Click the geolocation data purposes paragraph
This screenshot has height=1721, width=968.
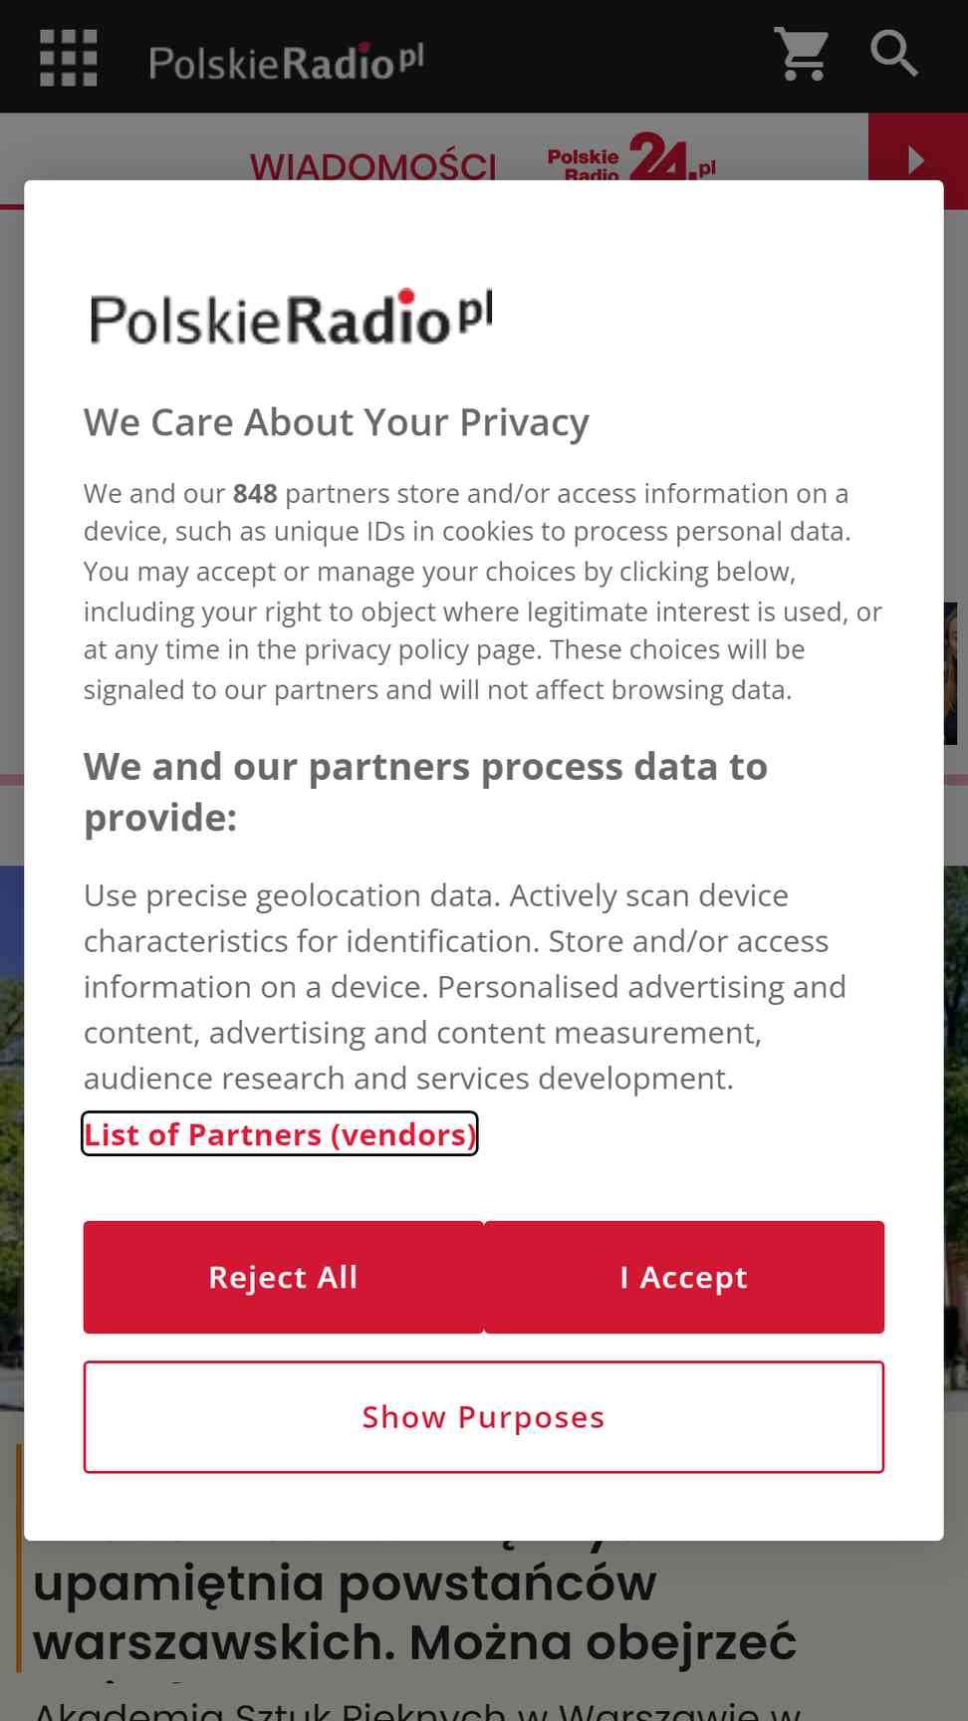pos(465,987)
